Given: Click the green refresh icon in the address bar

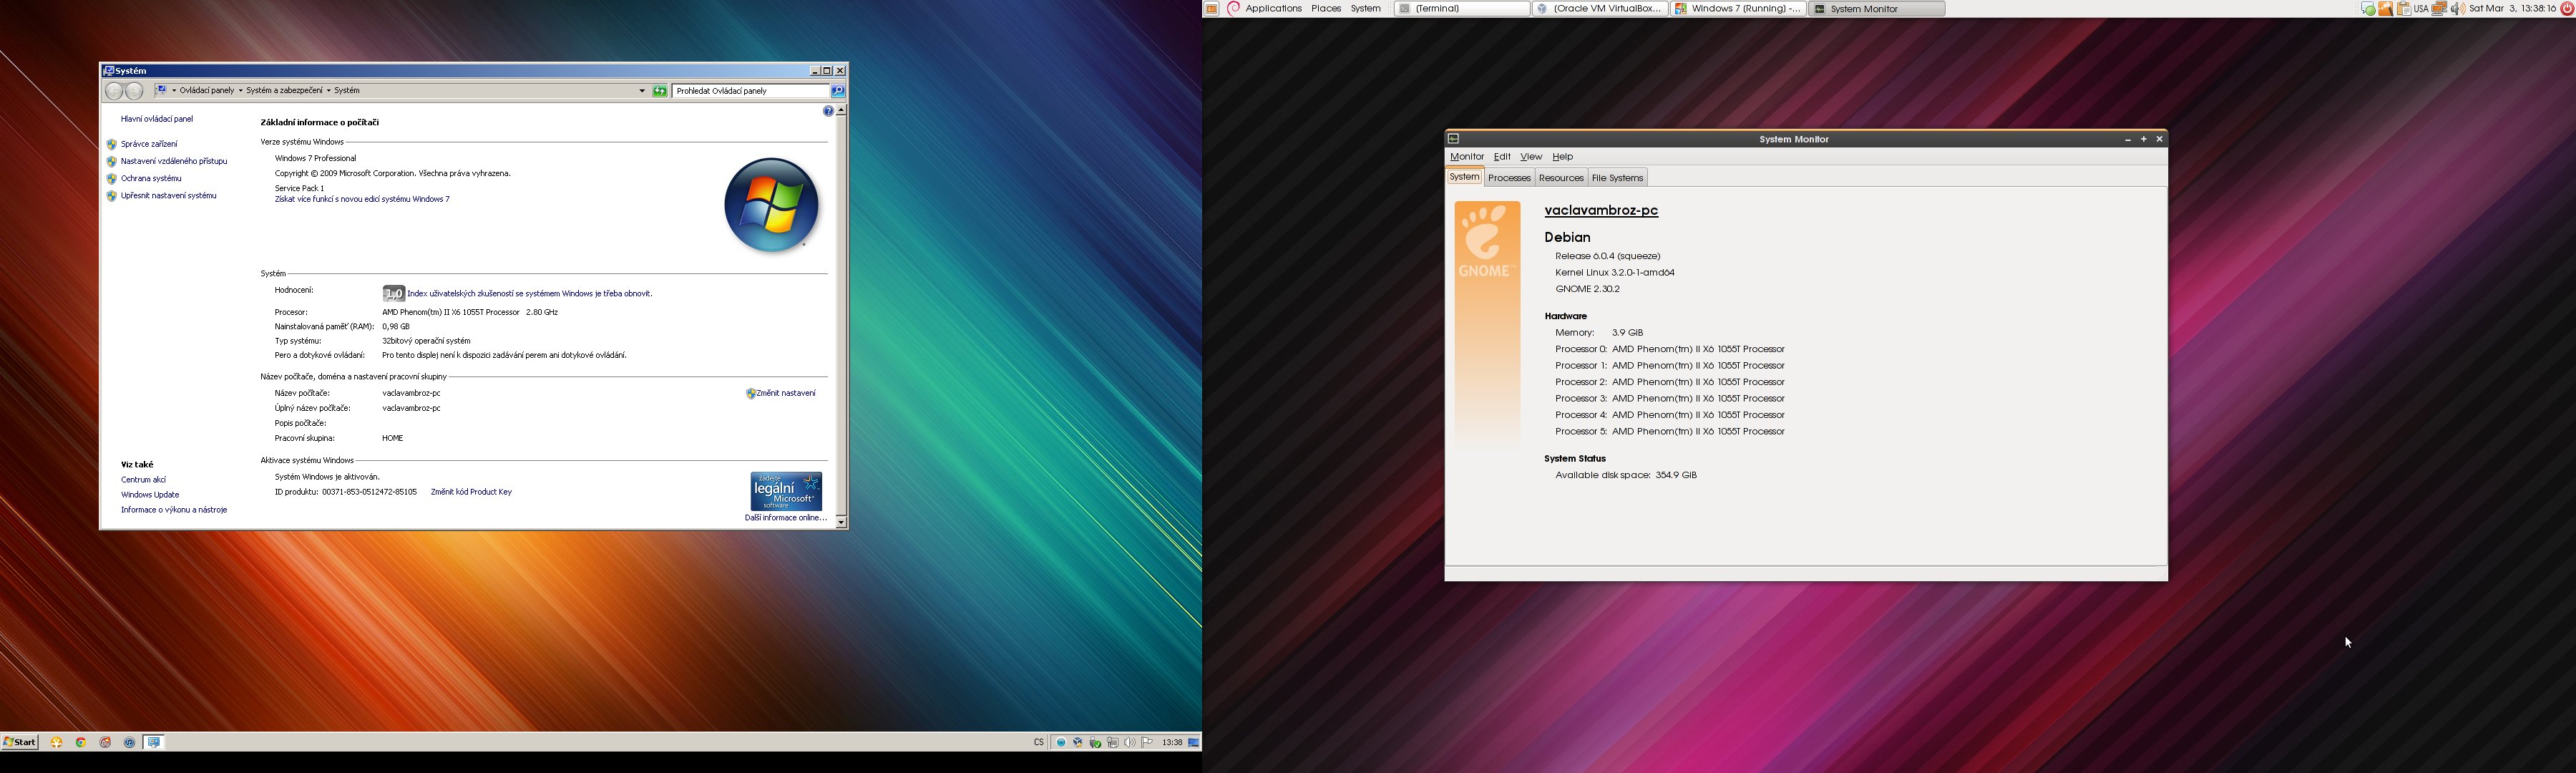Looking at the screenshot, I should tap(660, 91).
